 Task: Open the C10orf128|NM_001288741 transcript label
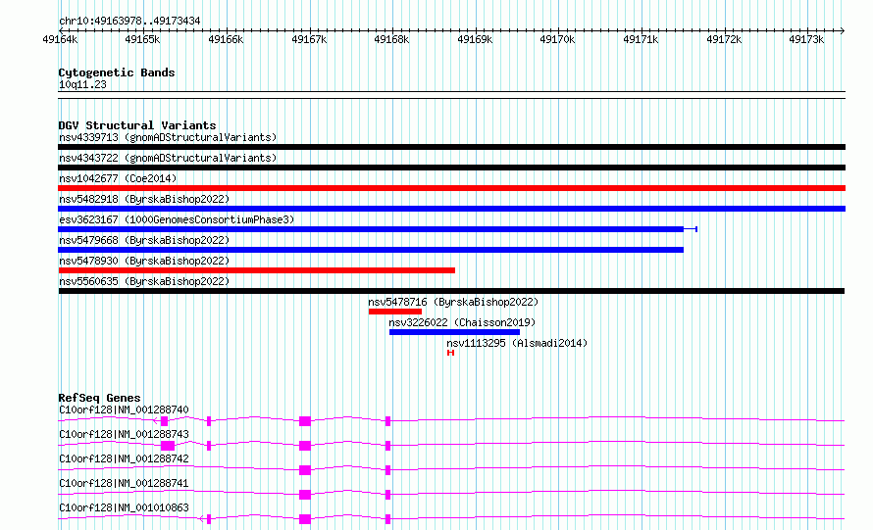124,483
